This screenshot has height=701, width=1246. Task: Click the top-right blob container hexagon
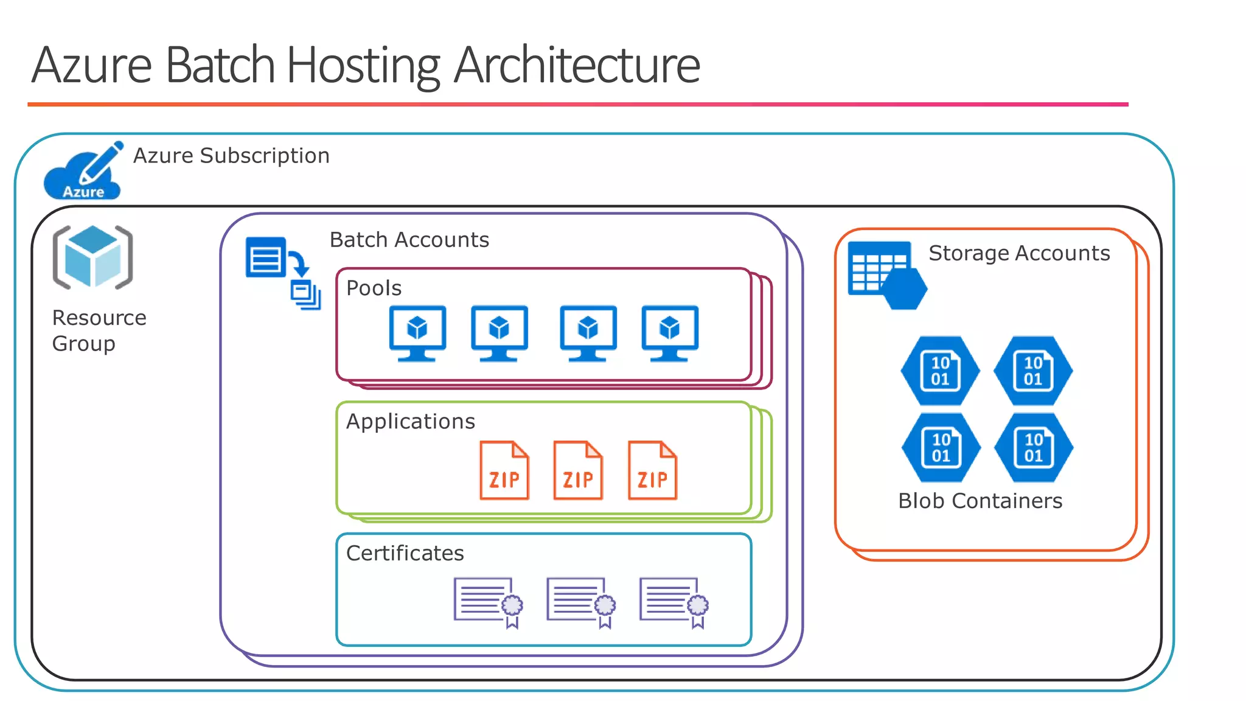tap(1033, 371)
